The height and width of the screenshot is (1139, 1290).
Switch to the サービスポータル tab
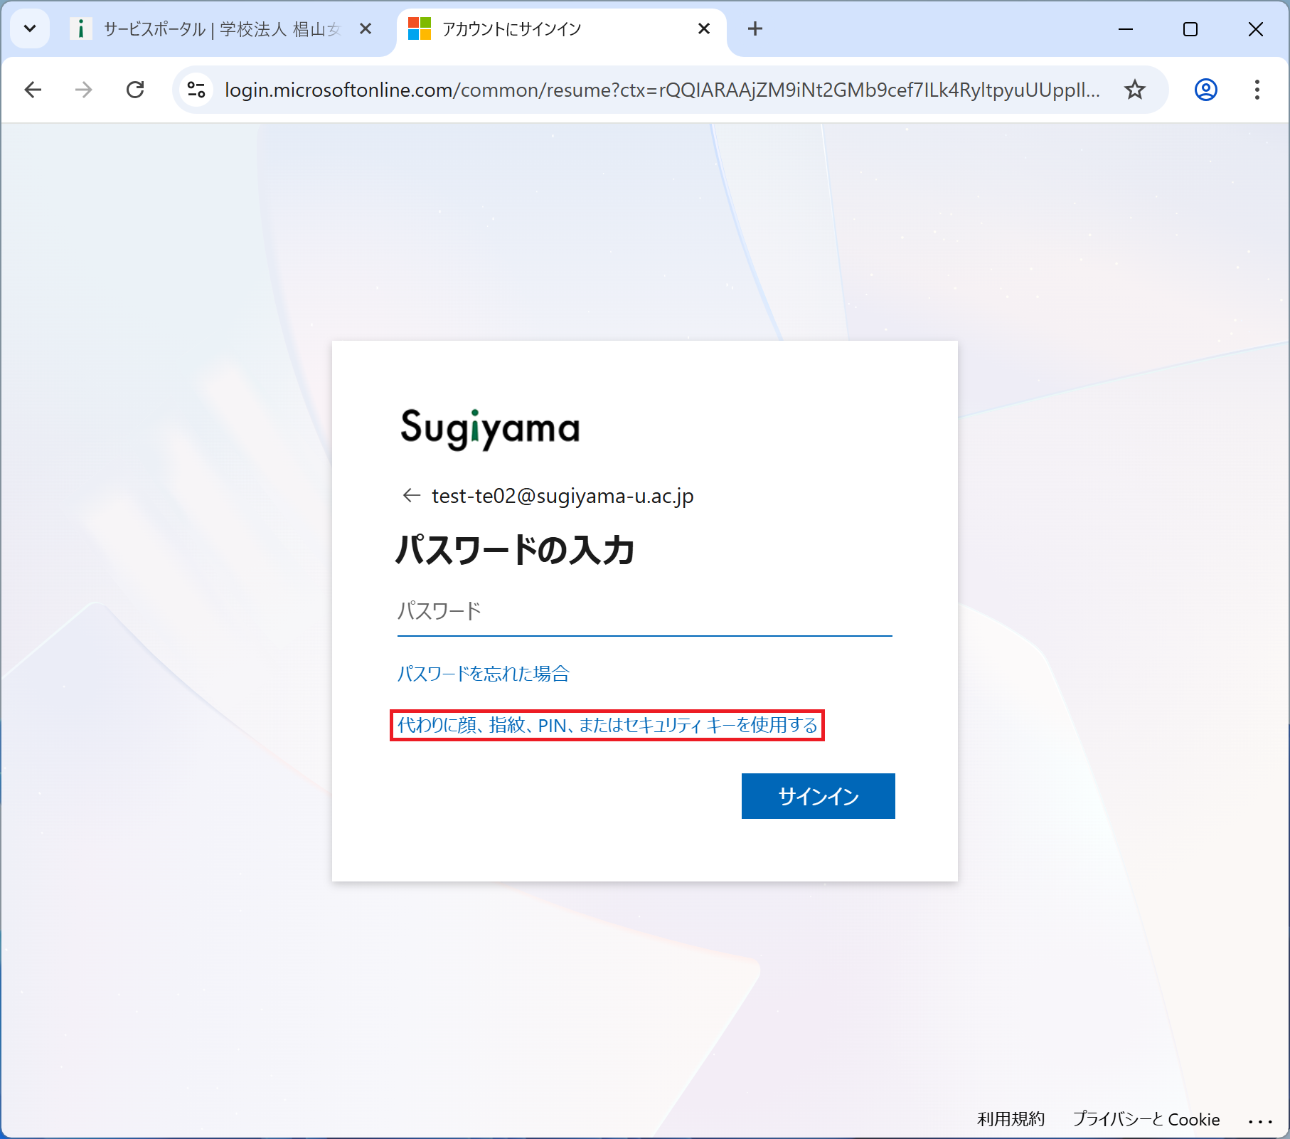[213, 28]
